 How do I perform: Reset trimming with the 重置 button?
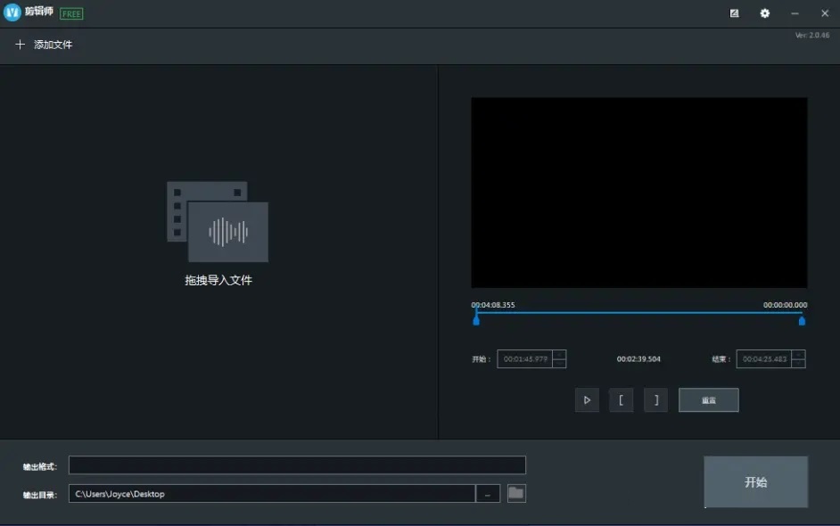(708, 399)
